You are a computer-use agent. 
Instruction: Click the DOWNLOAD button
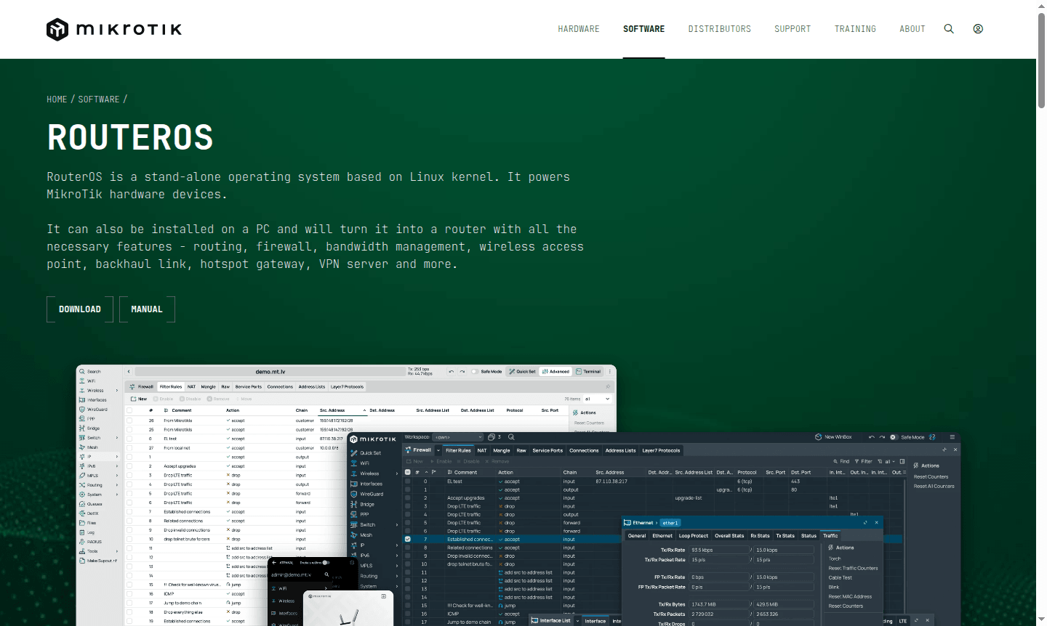click(x=79, y=309)
